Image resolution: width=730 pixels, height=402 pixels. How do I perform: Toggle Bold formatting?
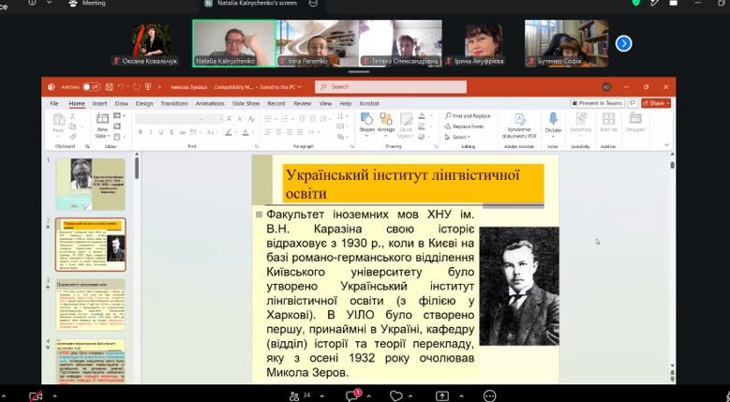coord(141,133)
